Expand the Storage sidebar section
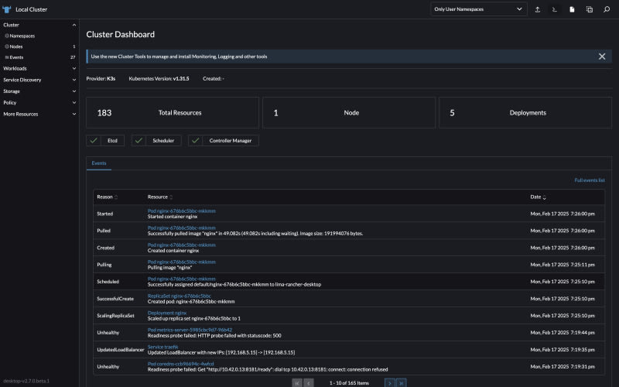The width and height of the screenshot is (619, 387). [x=39, y=91]
